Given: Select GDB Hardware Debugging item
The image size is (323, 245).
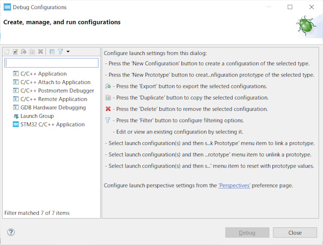Looking at the screenshot, I should [53, 108].
